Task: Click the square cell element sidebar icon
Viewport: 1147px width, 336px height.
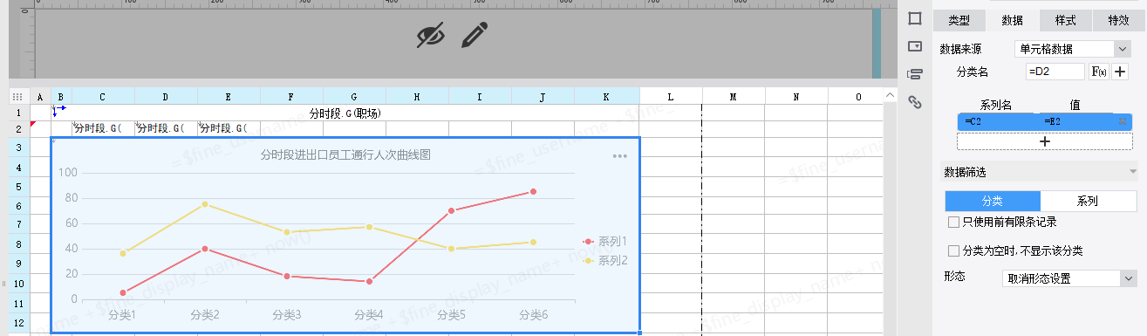Action: (915, 18)
